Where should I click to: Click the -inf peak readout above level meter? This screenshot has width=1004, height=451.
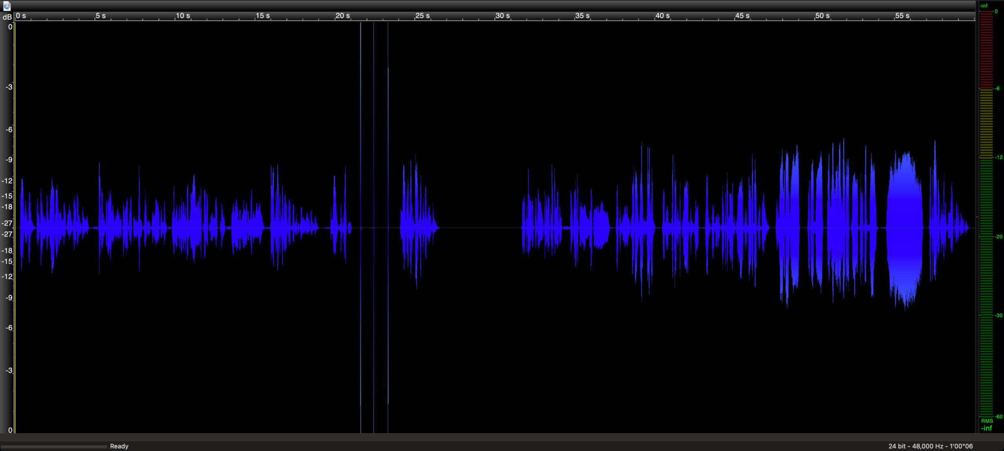click(984, 6)
